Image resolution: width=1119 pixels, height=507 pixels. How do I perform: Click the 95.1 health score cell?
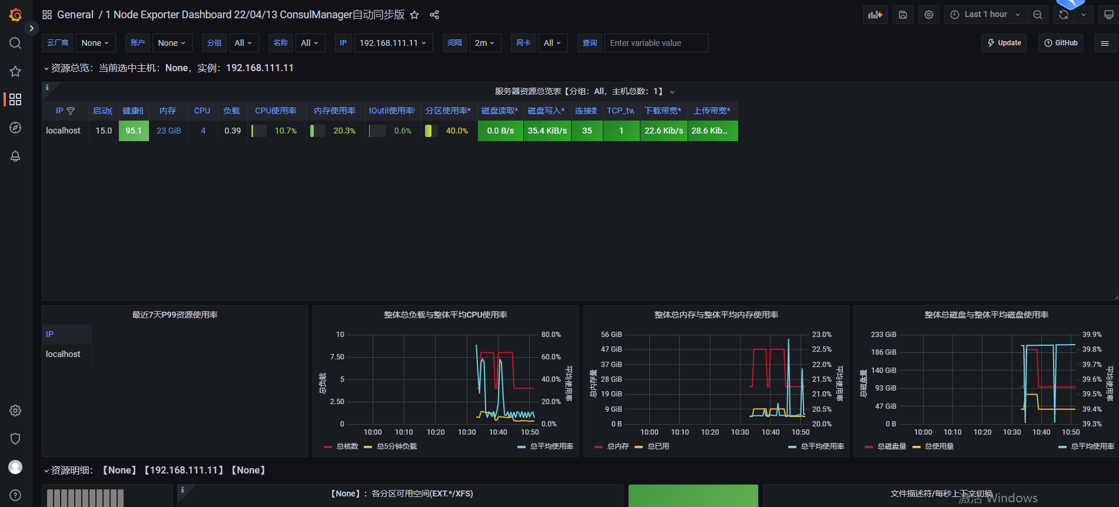[134, 131]
